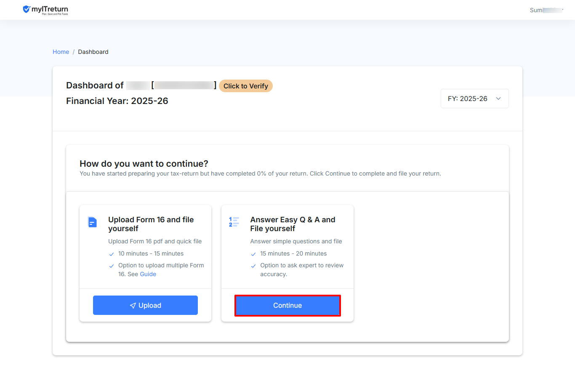Viewport: 575px width, 389px height.
Task: Click 'Financial Year: 2025-26' text
Action: tap(117, 101)
